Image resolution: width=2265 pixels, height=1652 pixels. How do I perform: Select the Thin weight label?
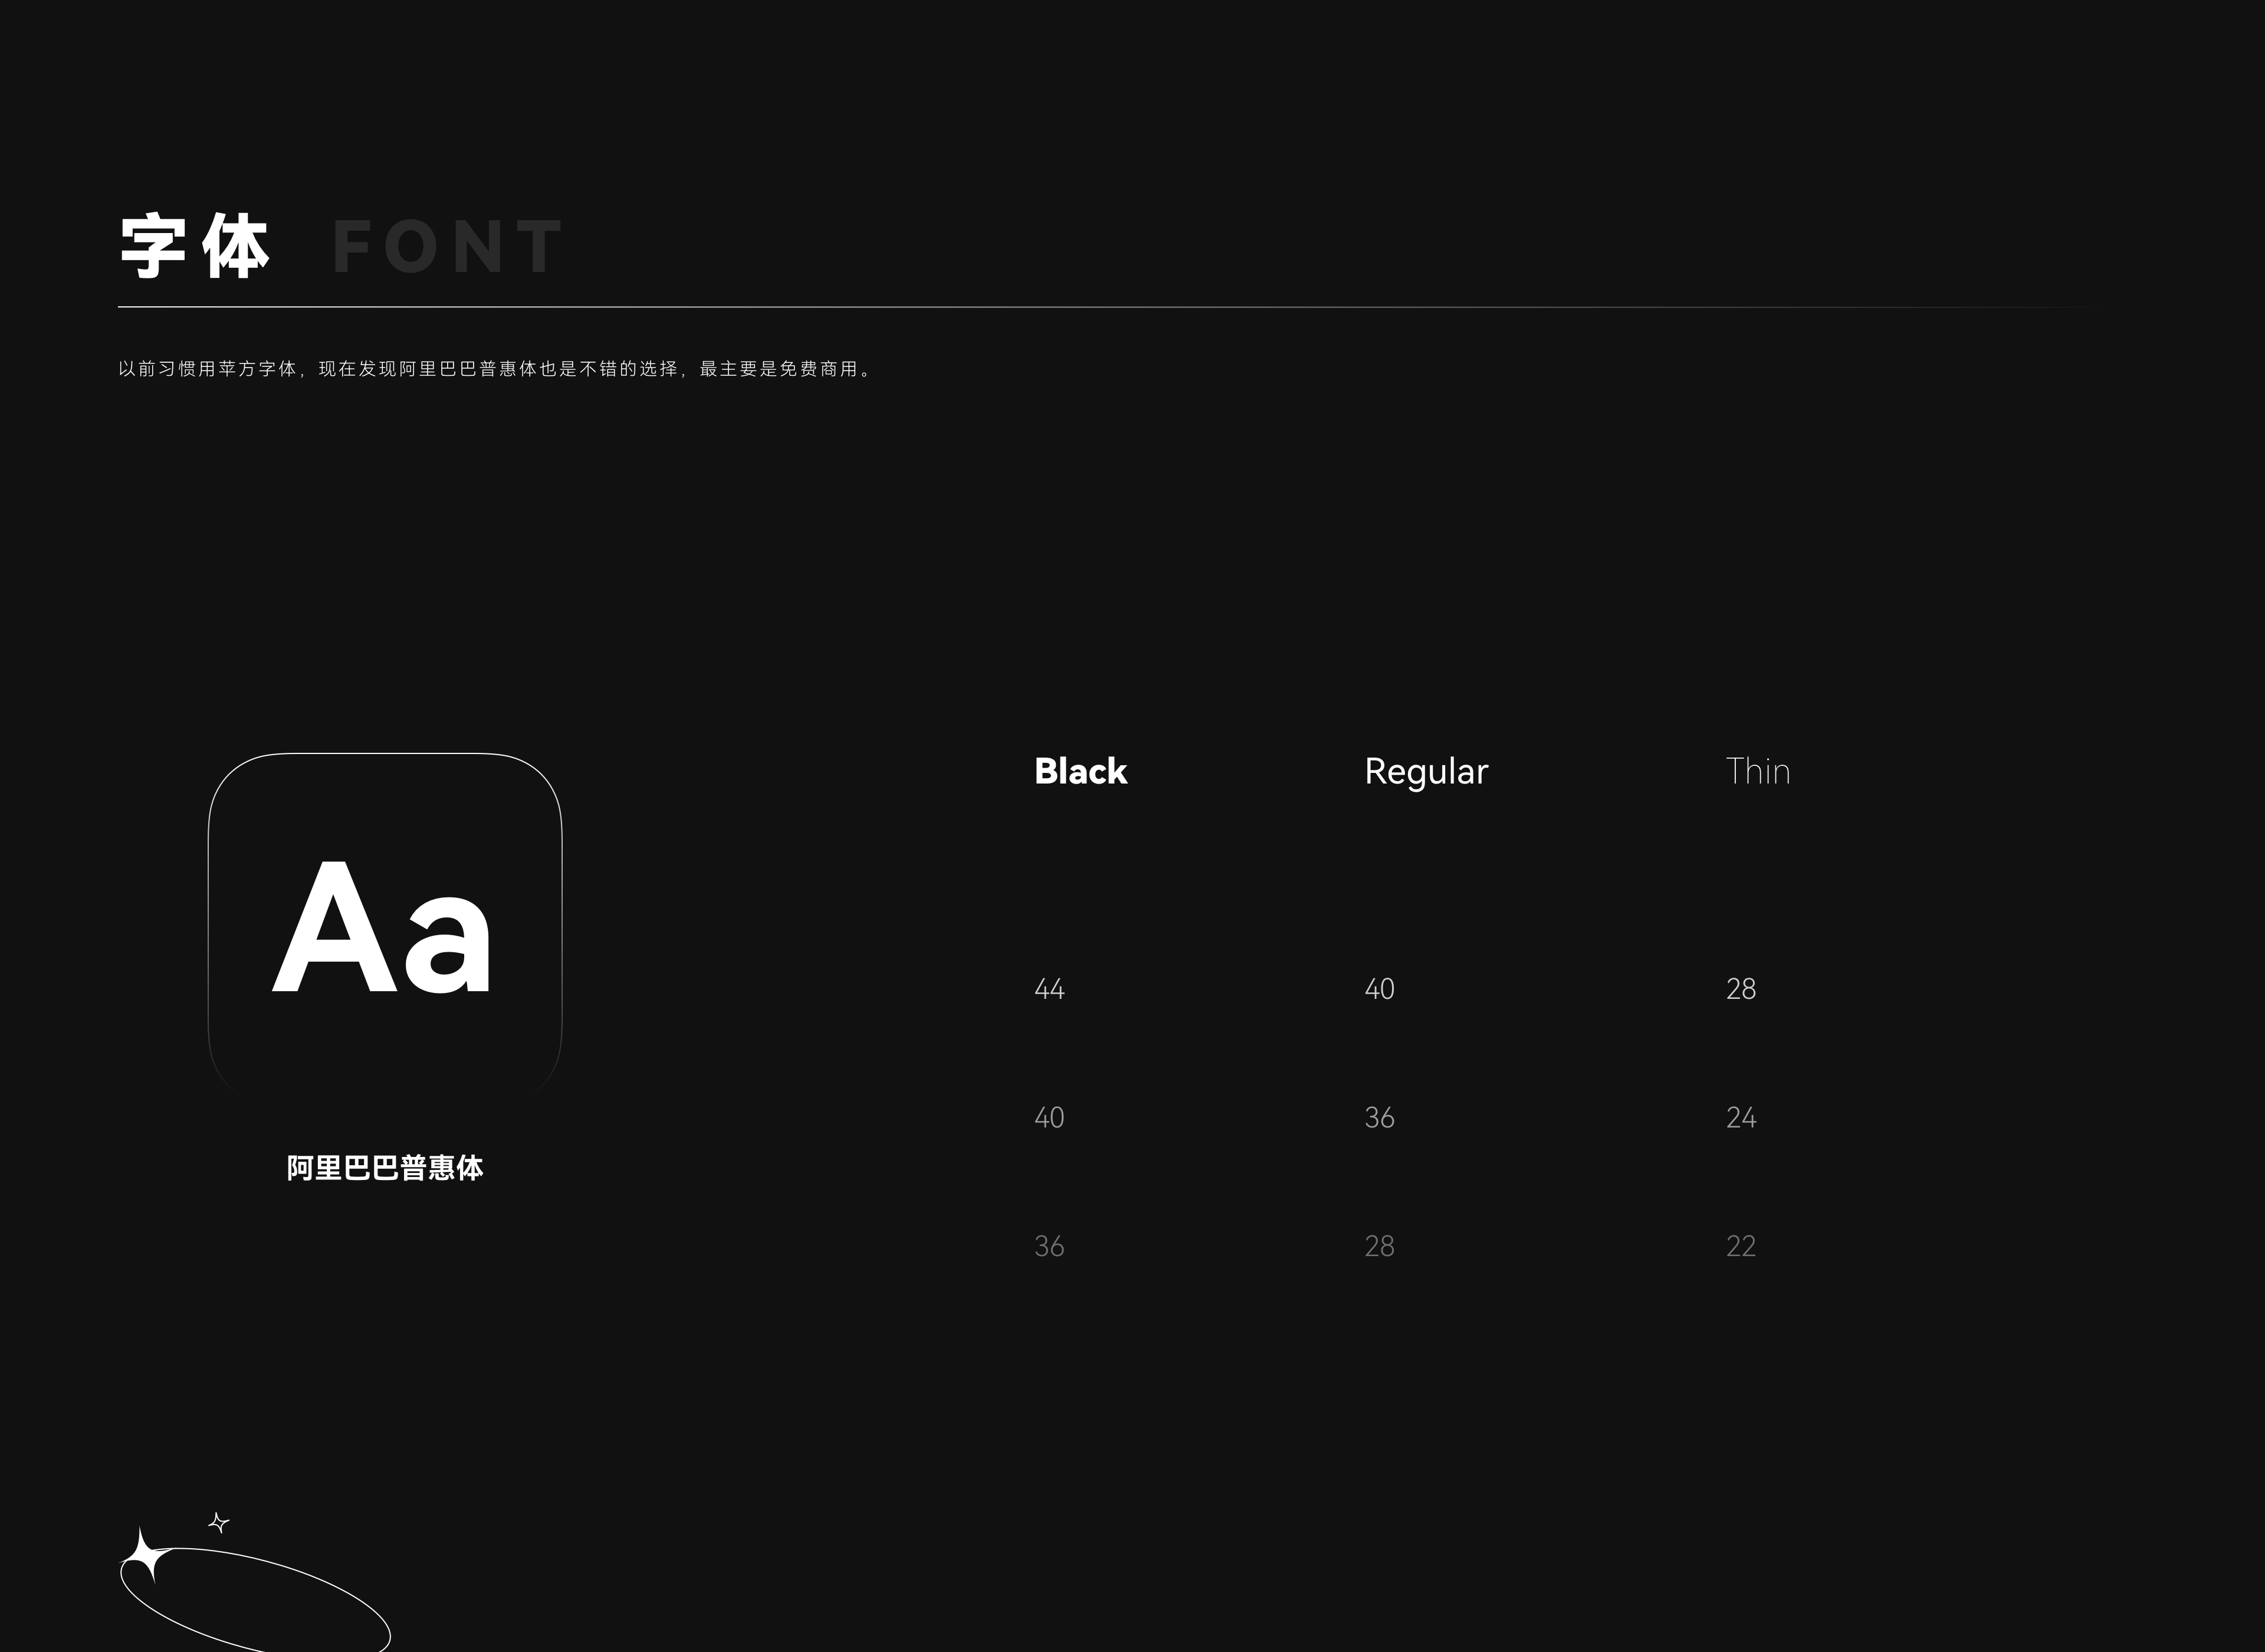pyautogui.click(x=1757, y=772)
